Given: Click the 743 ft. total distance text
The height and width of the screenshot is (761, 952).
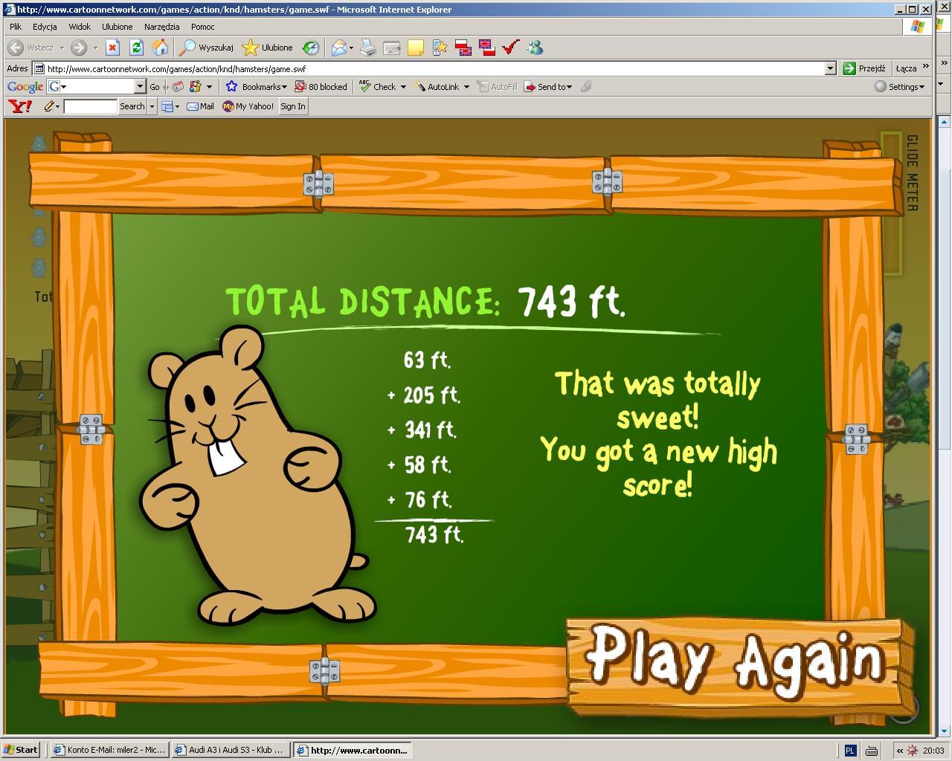Looking at the screenshot, I should (571, 302).
